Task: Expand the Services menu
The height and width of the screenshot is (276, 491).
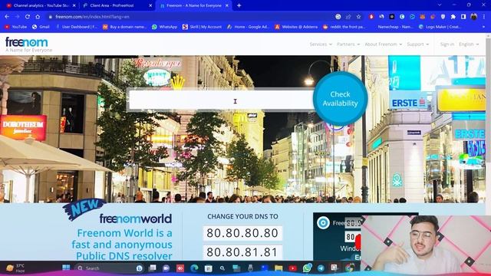Action: (x=321, y=44)
